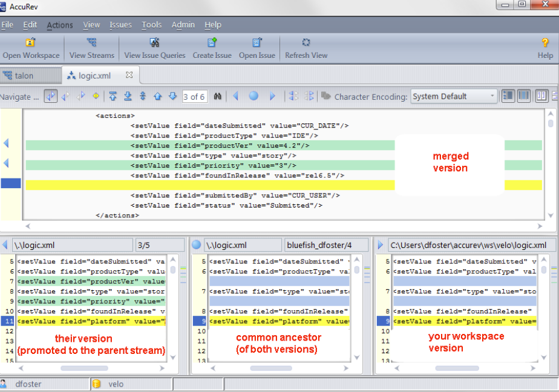Toggle the first navigate-mode button
Viewport: 559px width, 392px height.
[51, 96]
